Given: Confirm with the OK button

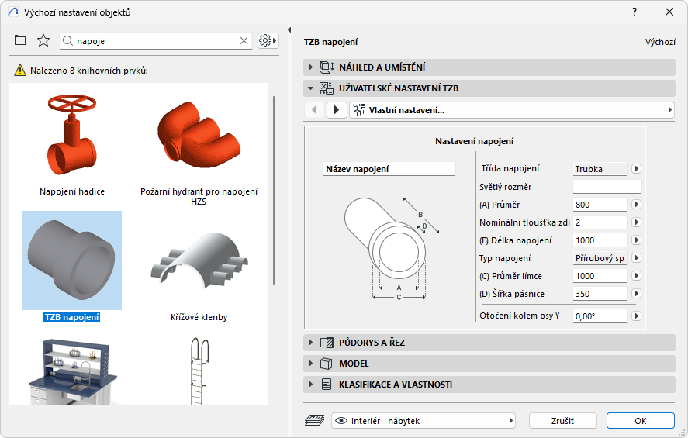Looking at the screenshot, I should (640, 420).
